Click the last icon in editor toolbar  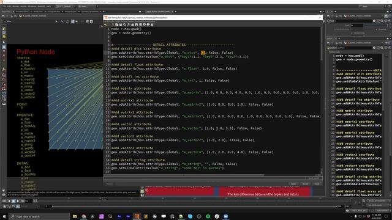152,24
